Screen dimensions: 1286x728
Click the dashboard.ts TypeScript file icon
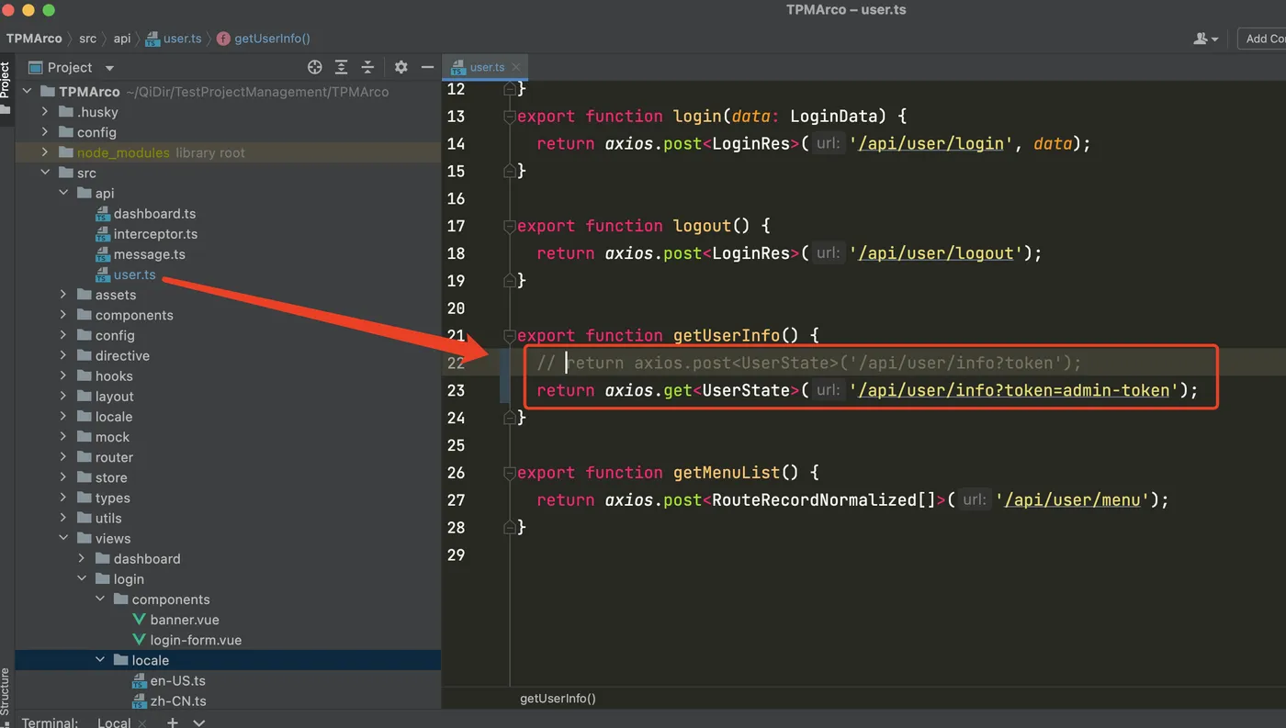point(103,214)
